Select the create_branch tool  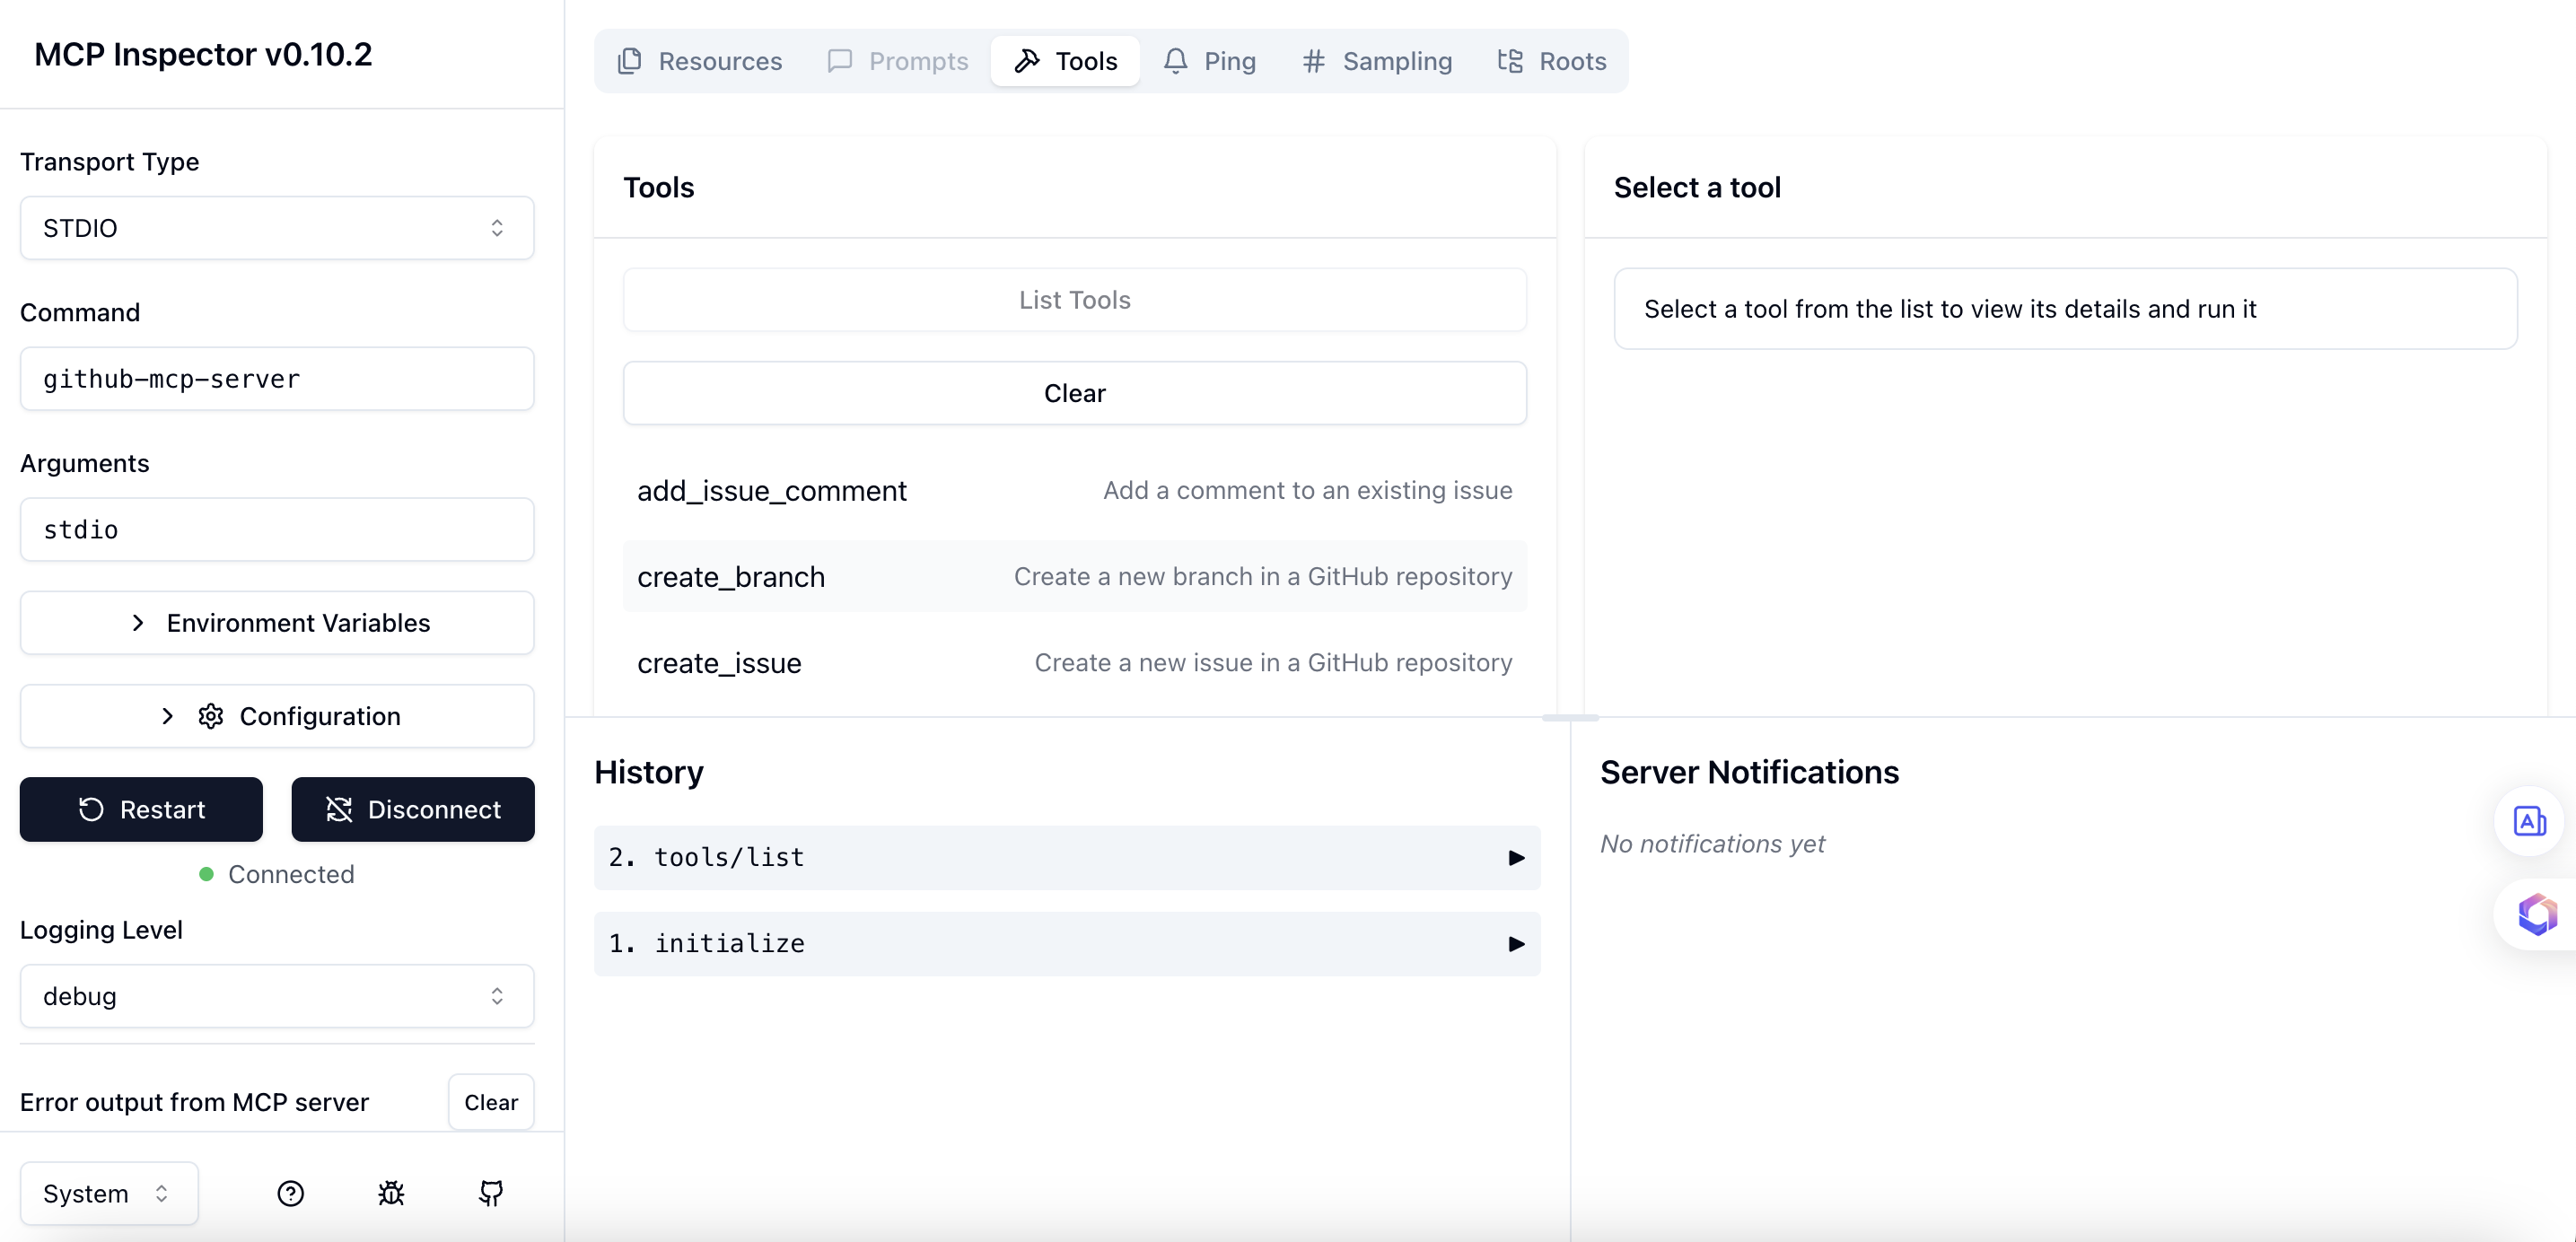tap(1075, 576)
